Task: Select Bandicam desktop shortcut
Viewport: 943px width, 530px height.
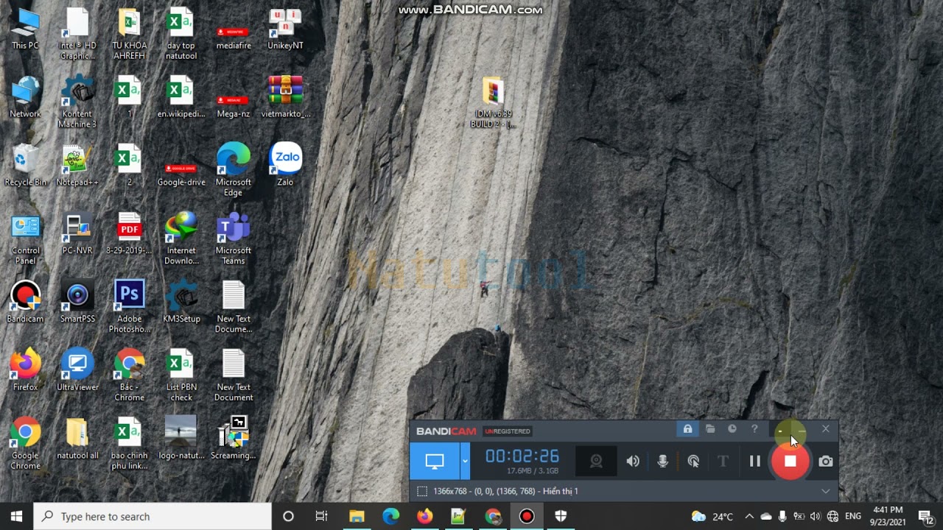Action: tap(25, 303)
